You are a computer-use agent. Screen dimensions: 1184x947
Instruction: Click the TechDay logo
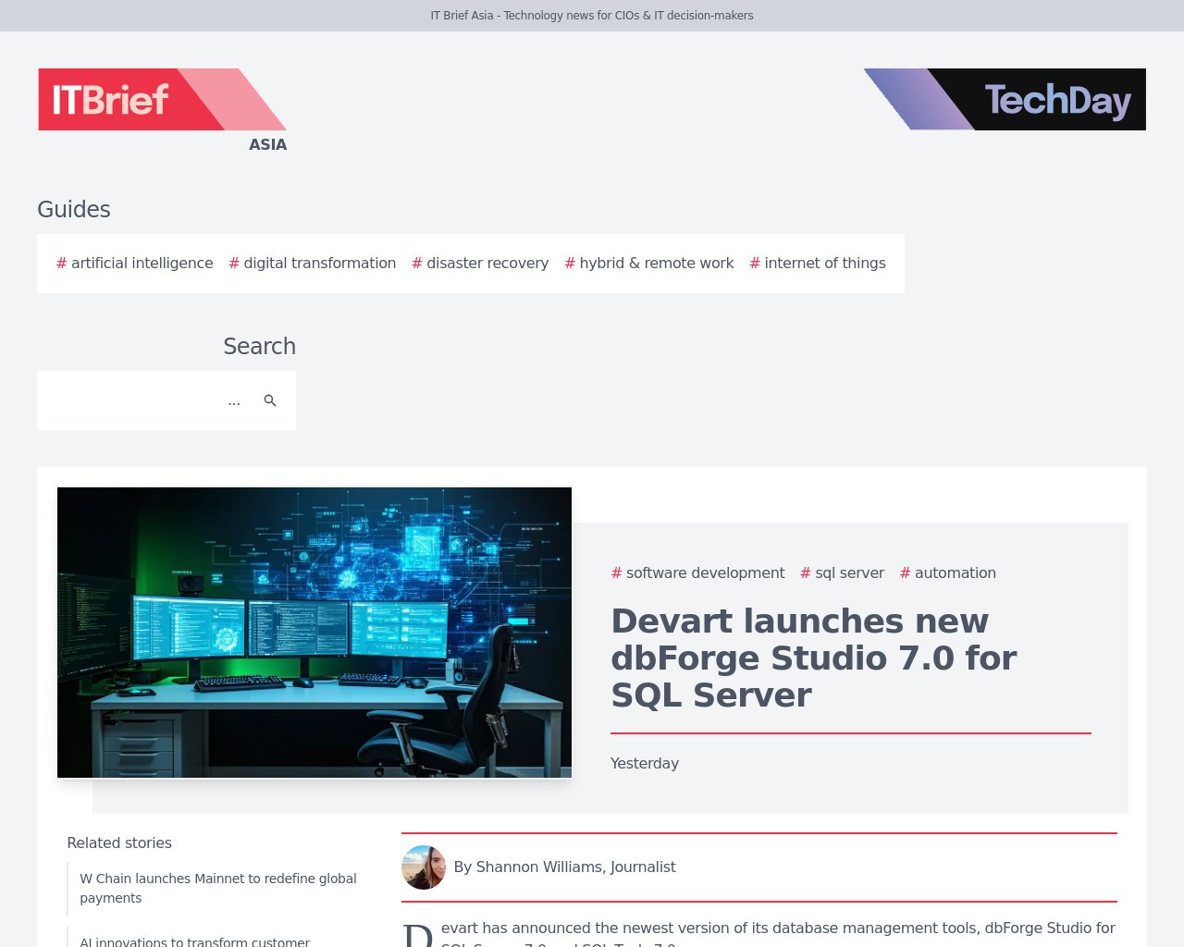point(1005,99)
